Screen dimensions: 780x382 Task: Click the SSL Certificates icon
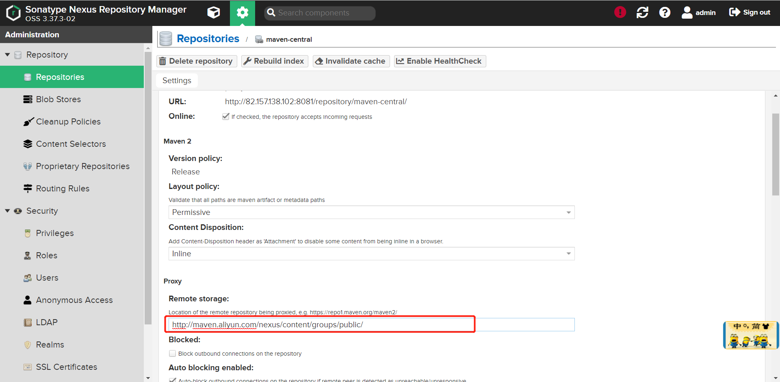tap(27, 367)
